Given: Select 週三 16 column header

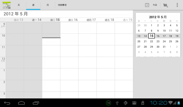Looking at the screenshot, I should point(73,20).
